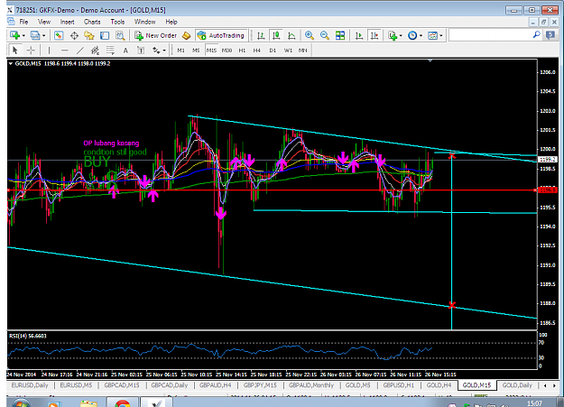Switch to the EURUSD,Daily chart tab
This screenshot has height=407, width=564.
click(30, 385)
